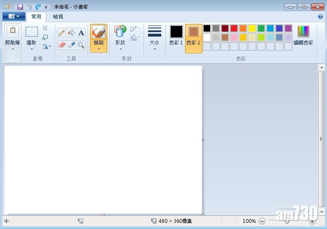Expand the 筆刷 brushes dropdown
The width and height of the screenshot is (327, 229).
point(99,49)
